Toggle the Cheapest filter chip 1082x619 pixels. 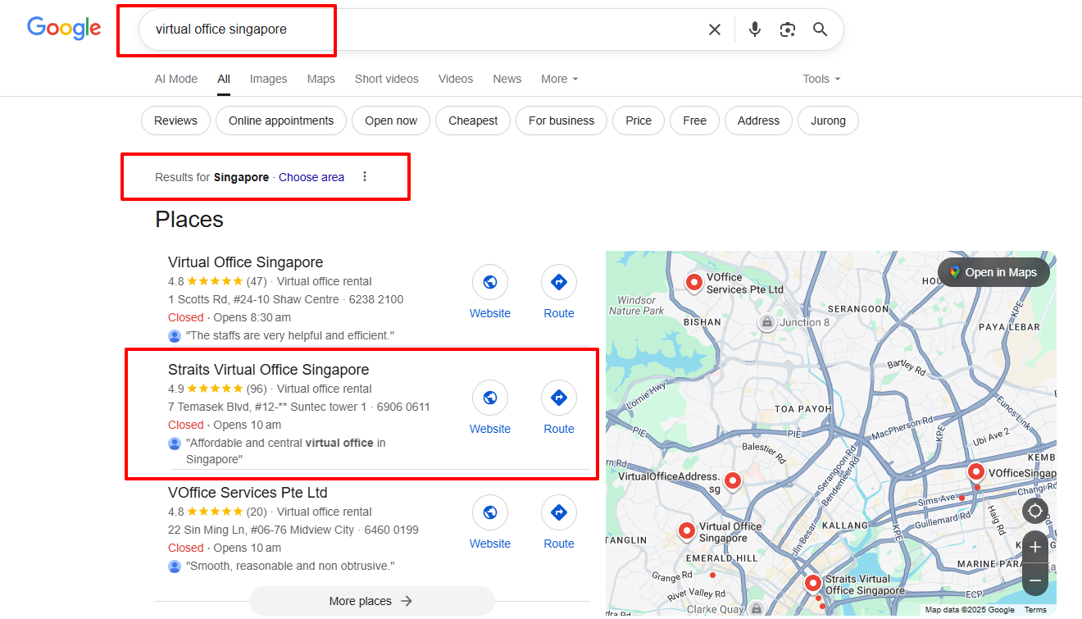473,121
